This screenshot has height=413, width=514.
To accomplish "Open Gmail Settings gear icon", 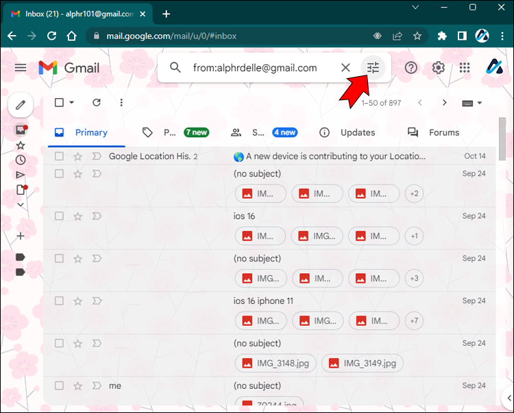I will point(439,68).
